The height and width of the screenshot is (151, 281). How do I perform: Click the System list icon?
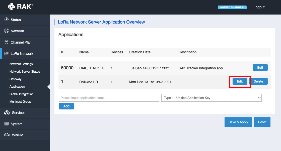point(7,124)
